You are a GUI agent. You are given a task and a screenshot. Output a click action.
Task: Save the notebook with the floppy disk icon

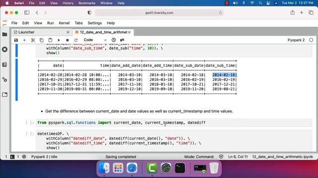(x=16, y=40)
